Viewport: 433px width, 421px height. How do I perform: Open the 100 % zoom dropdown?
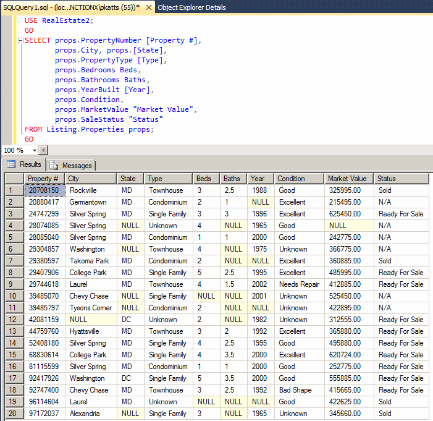(35, 150)
